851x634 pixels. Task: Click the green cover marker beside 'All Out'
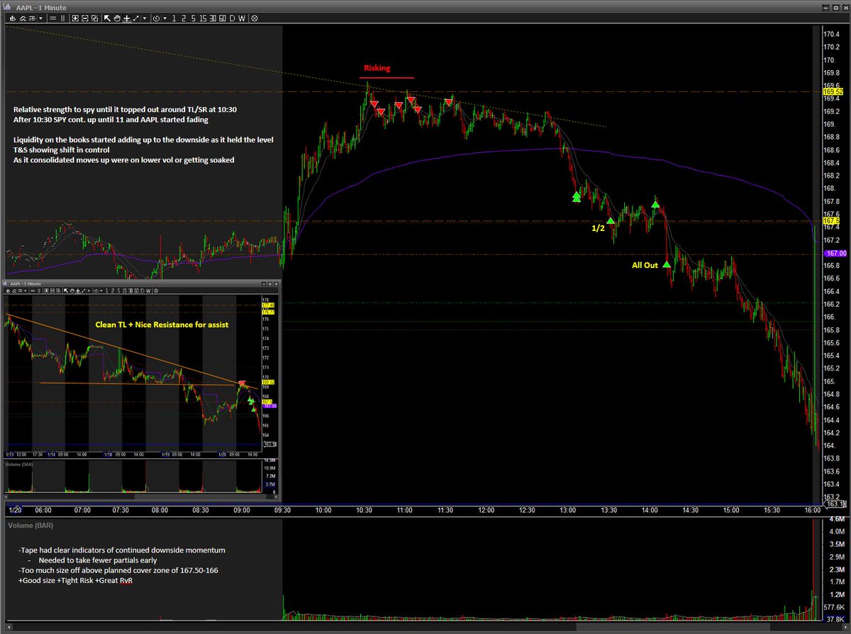point(667,265)
